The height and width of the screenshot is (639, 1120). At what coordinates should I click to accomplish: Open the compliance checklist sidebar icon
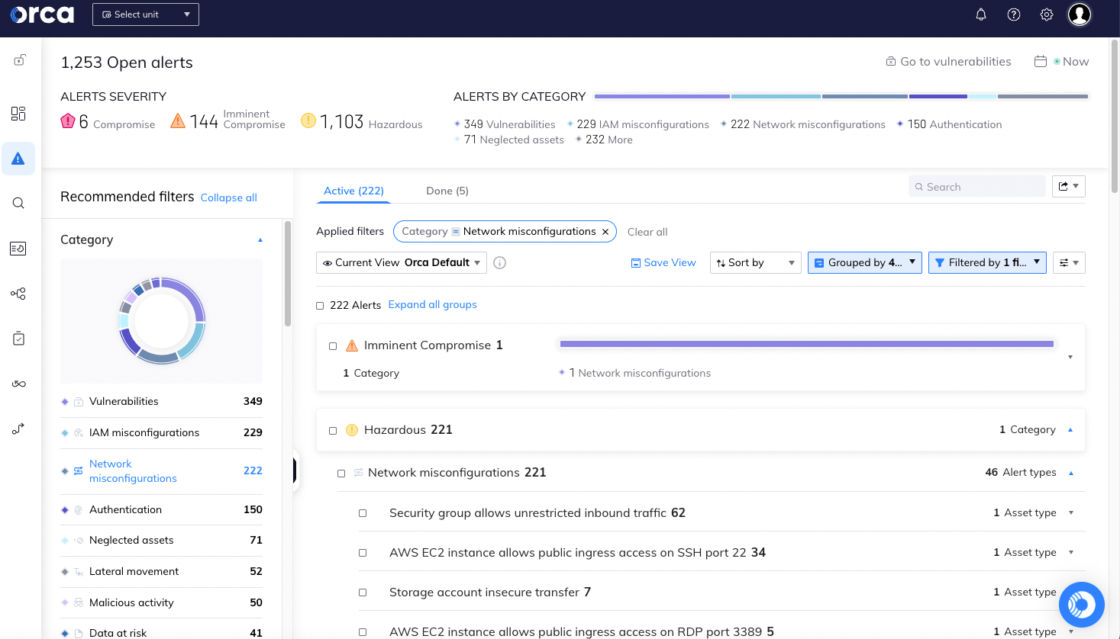(18, 339)
